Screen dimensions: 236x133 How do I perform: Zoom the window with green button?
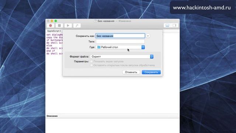pyautogui.click(x=56, y=21)
